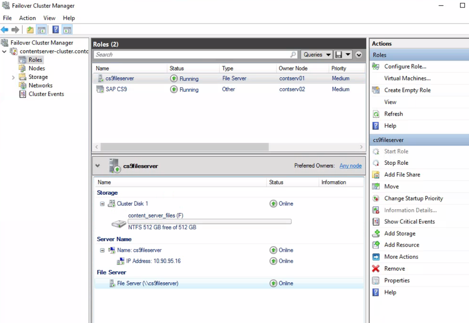Click the Add Storage icon
The width and height of the screenshot is (469, 323).
click(376, 233)
